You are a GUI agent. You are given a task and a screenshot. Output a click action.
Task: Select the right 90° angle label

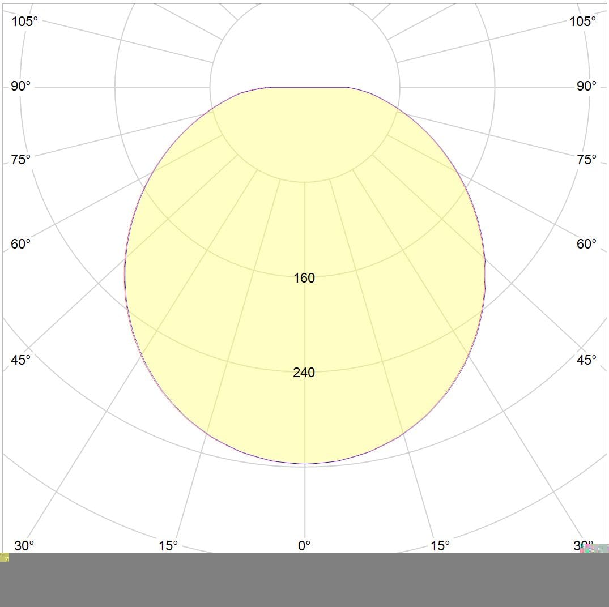pos(587,86)
